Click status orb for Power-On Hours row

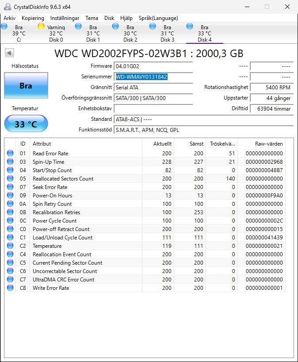tap(10, 195)
